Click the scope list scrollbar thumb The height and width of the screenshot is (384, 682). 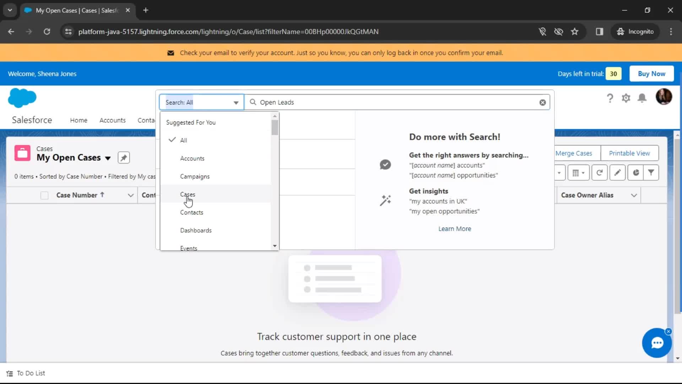275,128
